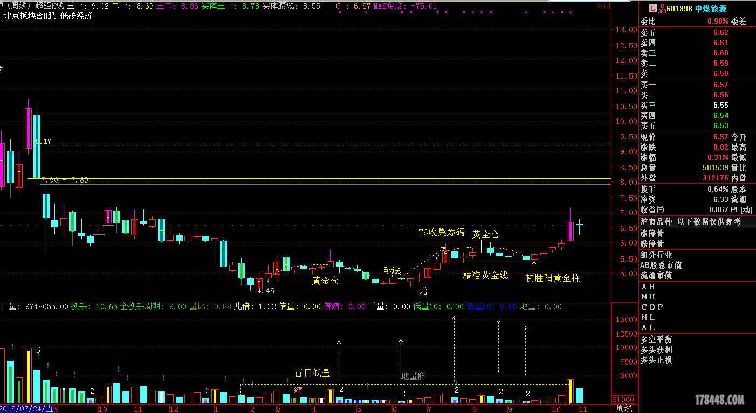Click the 北京板块含H股 sector label
The image size is (756, 413).
(x=30, y=16)
